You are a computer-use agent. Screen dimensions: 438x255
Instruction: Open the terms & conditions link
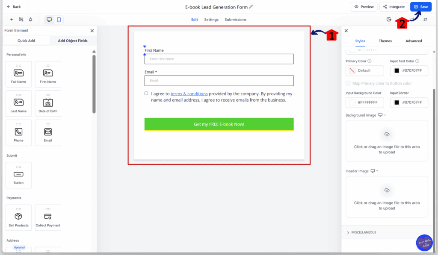(189, 94)
